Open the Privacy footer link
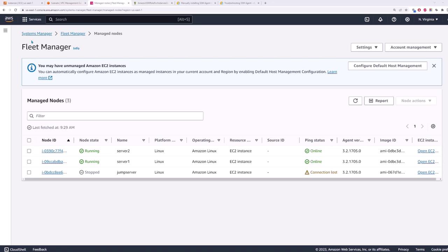The image size is (448, 252). [403, 250]
